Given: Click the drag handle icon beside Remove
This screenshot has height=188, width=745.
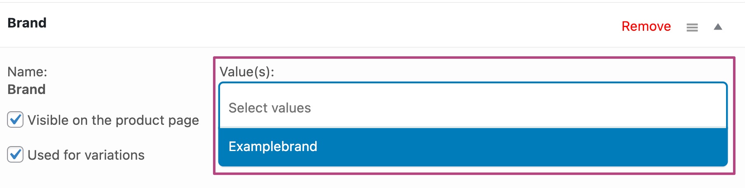Looking at the screenshot, I should pyautogui.click(x=692, y=28).
